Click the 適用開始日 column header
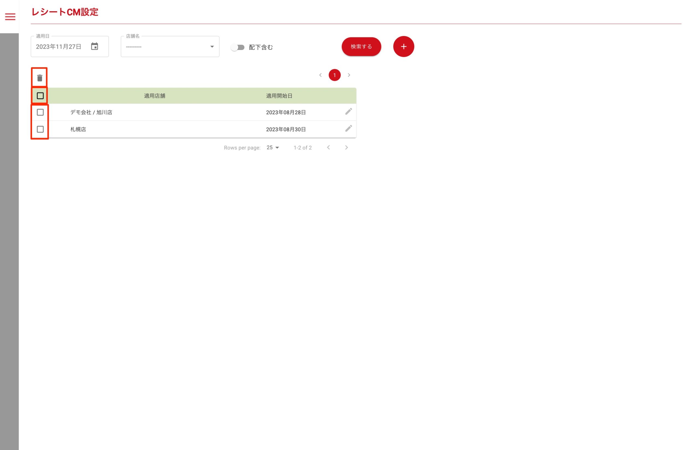This screenshot has width=700, height=450. point(279,96)
